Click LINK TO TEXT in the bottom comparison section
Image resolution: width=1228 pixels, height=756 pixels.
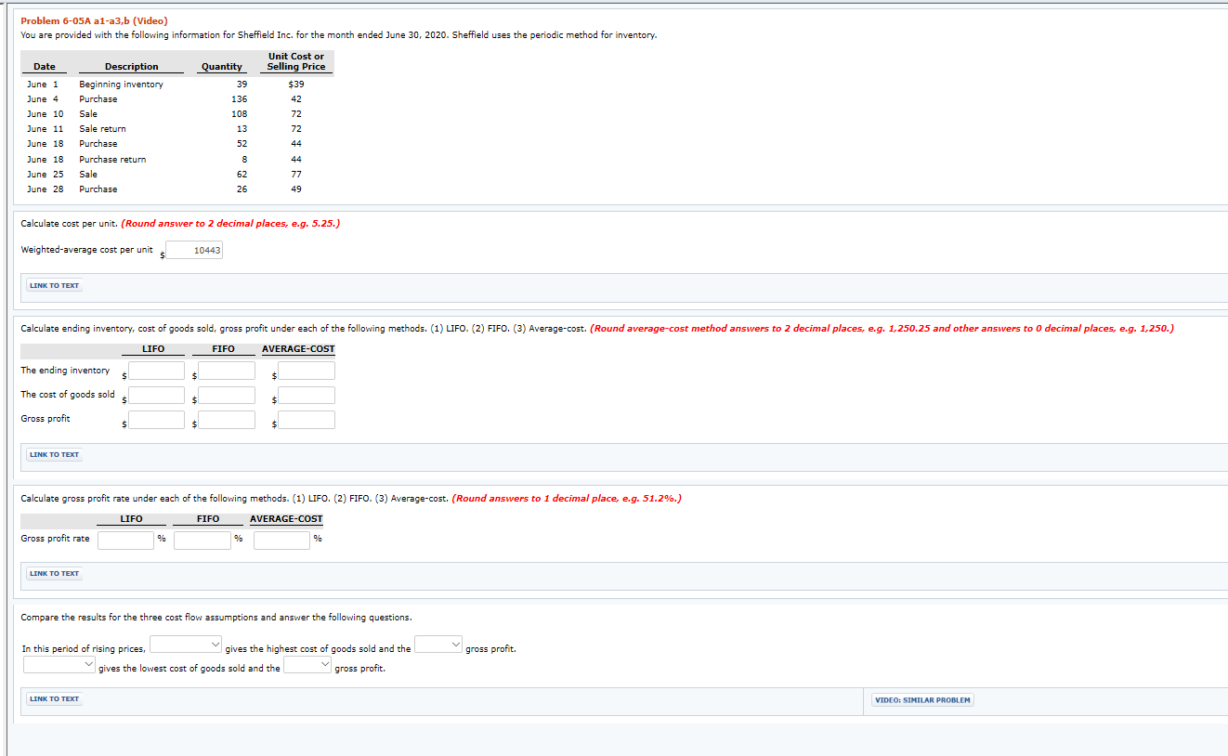[x=53, y=698]
